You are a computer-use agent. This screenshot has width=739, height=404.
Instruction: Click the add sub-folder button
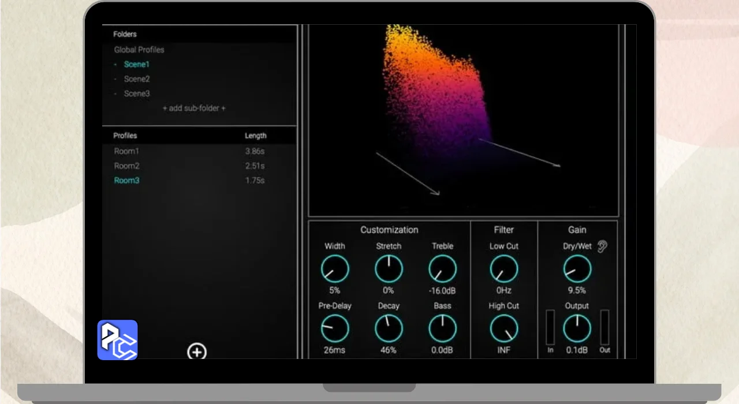click(x=194, y=108)
